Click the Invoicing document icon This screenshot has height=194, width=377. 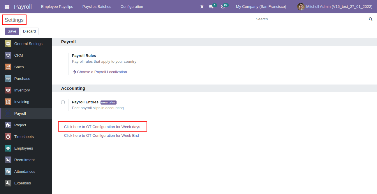(x=8, y=102)
